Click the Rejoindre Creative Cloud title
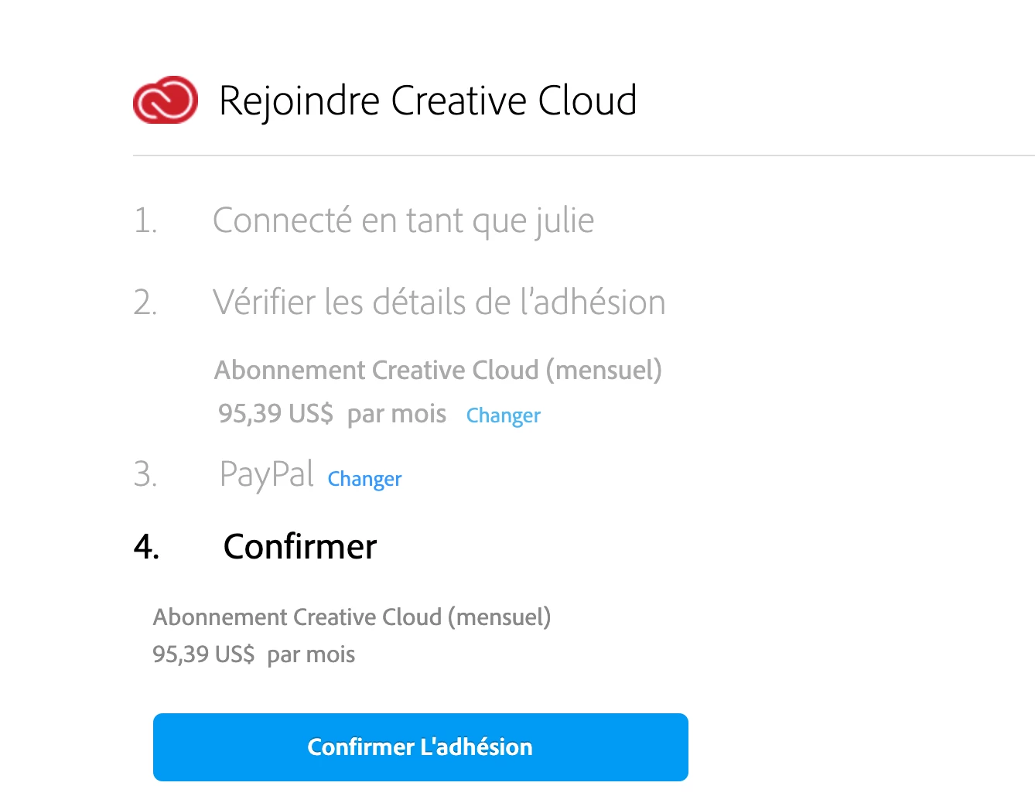This screenshot has height=803, width=1035. (x=428, y=101)
